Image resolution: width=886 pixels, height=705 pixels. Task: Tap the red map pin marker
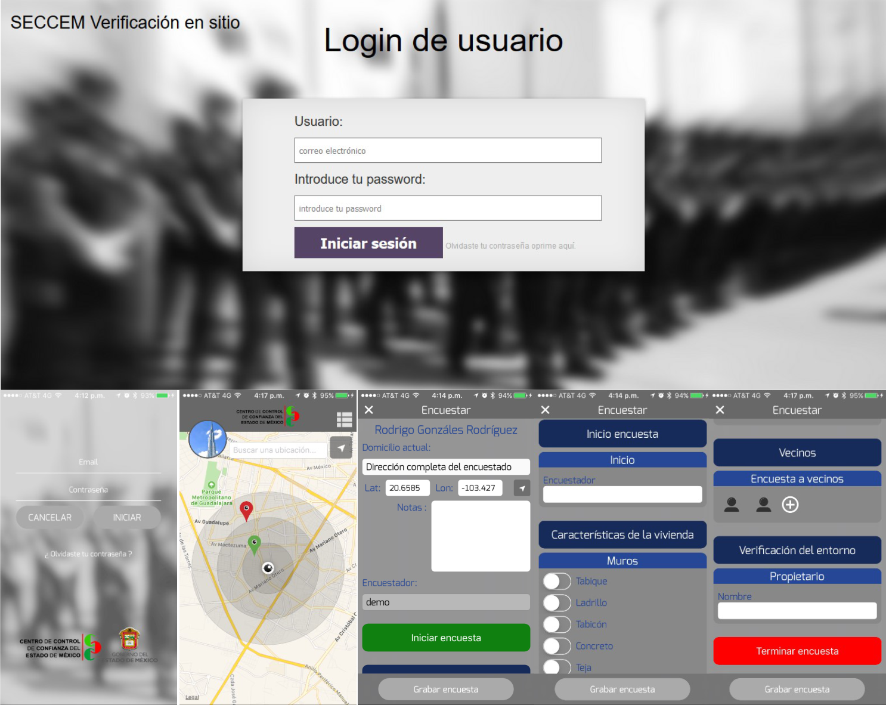pos(246,510)
